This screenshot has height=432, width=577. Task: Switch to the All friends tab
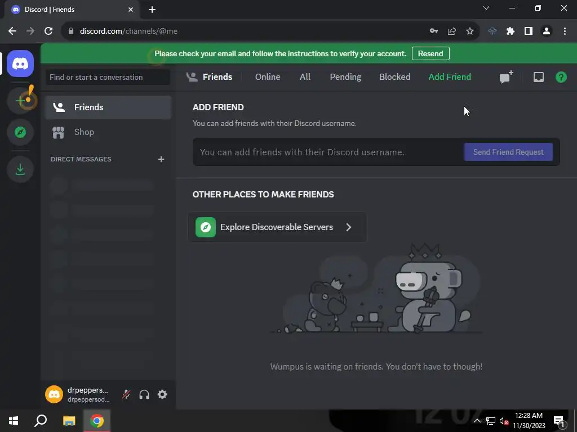coord(305,76)
